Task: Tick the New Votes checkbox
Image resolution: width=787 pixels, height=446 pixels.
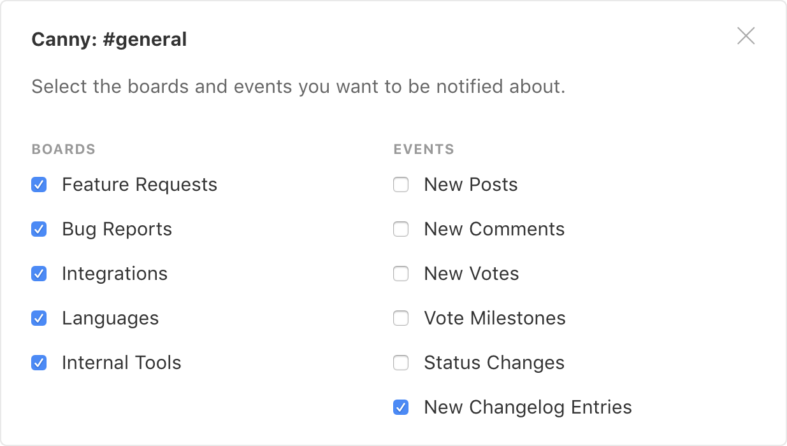Action: (401, 274)
